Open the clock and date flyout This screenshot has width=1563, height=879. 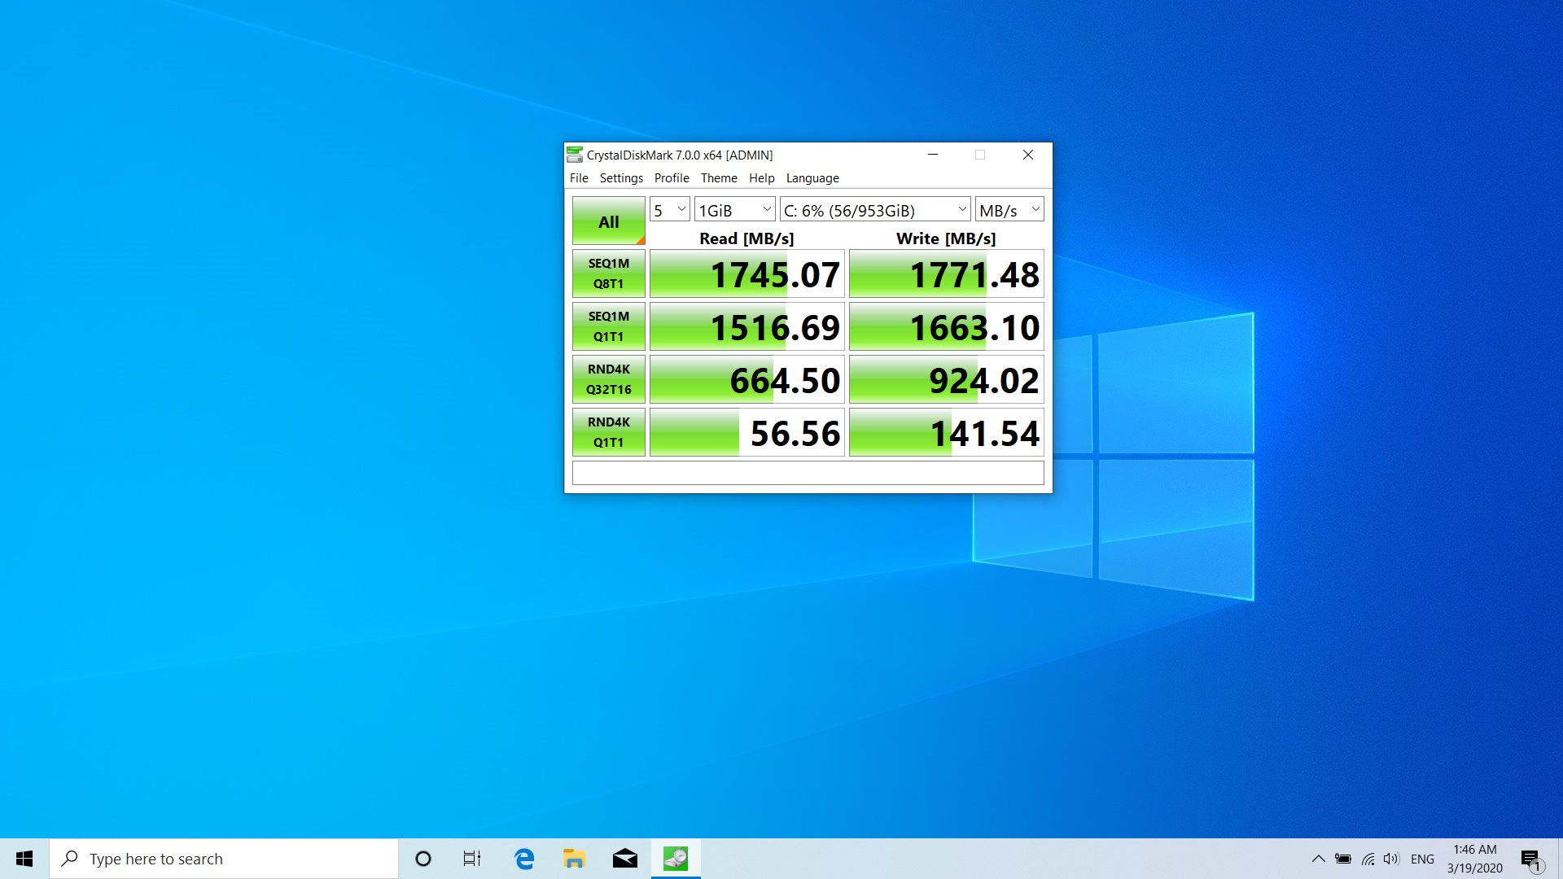click(1475, 859)
